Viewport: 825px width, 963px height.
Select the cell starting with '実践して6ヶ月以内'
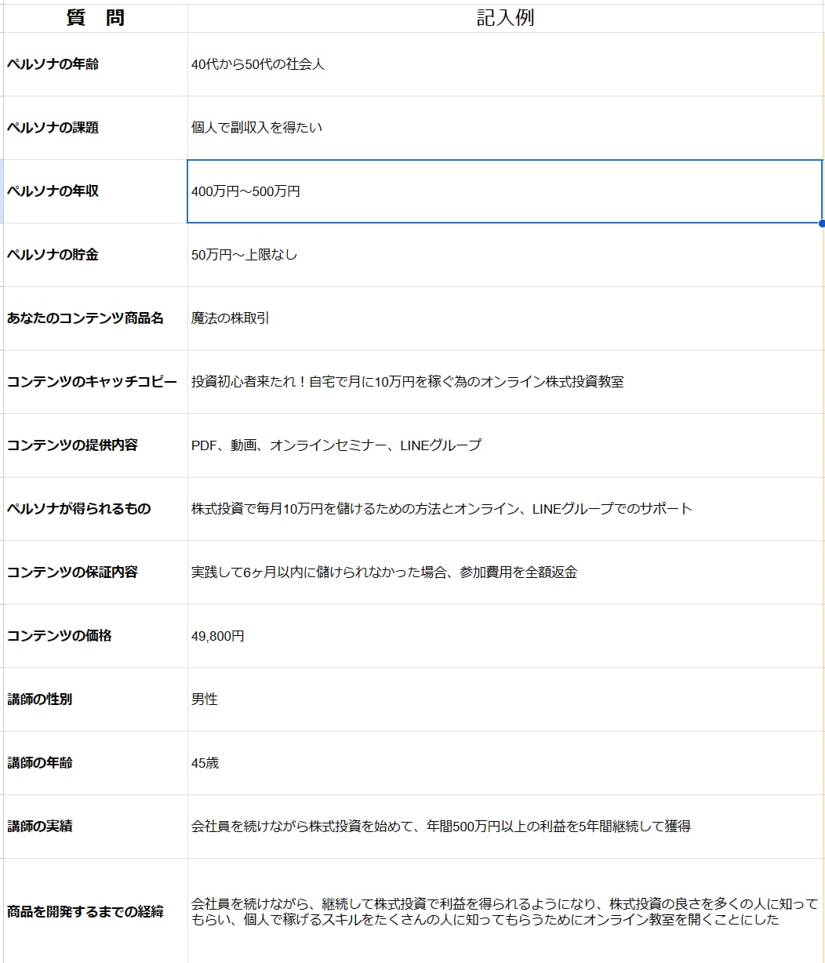pyautogui.click(x=506, y=572)
